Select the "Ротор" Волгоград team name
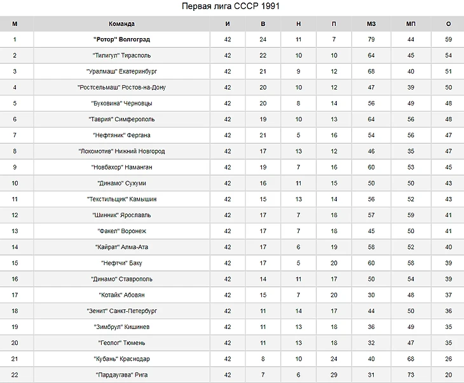 click(x=121, y=39)
